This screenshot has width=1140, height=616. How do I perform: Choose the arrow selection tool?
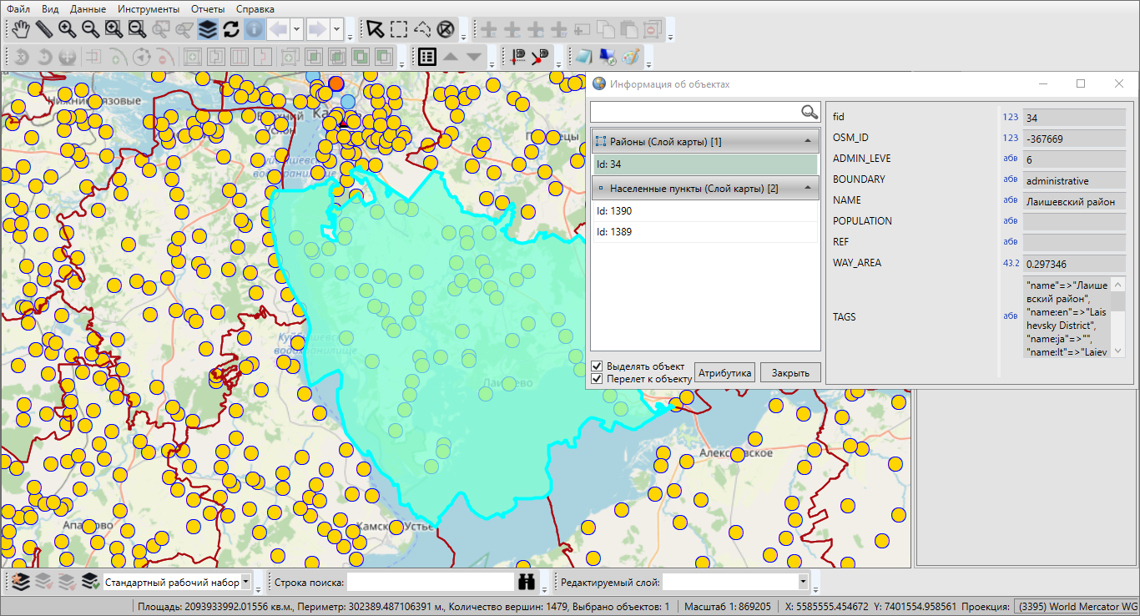(376, 29)
